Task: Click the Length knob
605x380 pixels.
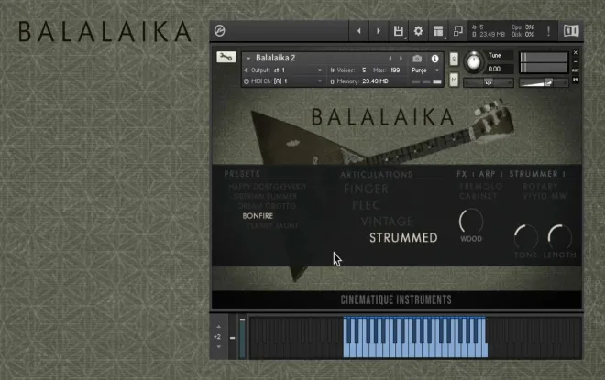Action: click(x=560, y=237)
